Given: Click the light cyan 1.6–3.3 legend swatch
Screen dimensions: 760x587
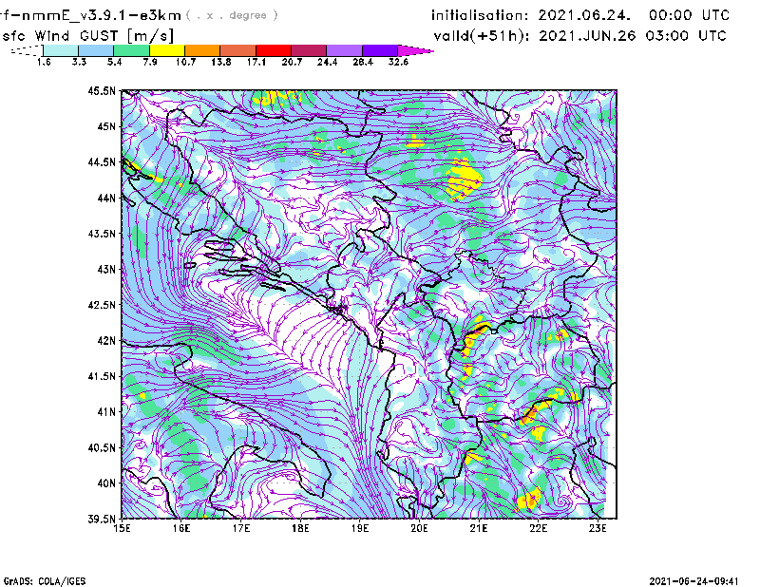Looking at the screenshot, I should coord(61,50).
